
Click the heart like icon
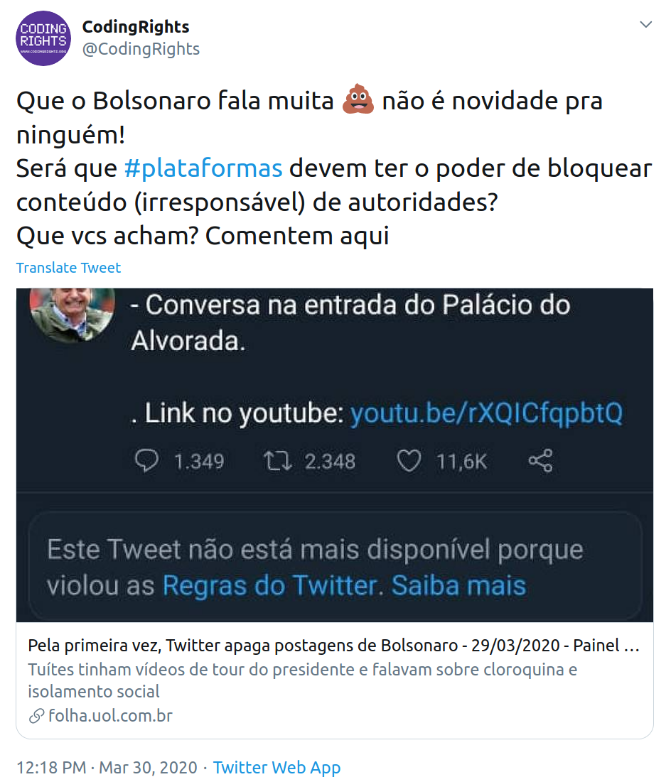409,461
